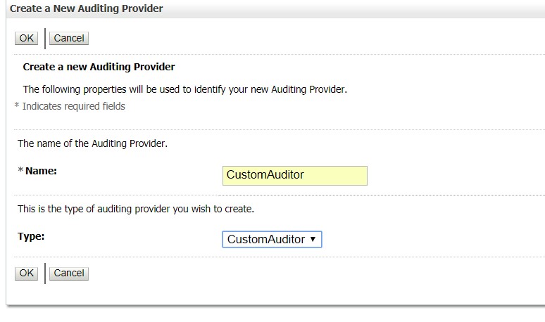The height and width of the screenshot is (322, 545).
Task: Open the Type dropdown list
Action: coord(272,239)
